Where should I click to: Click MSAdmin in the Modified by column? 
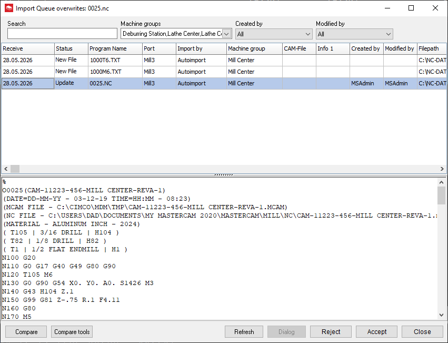(400, 83)
